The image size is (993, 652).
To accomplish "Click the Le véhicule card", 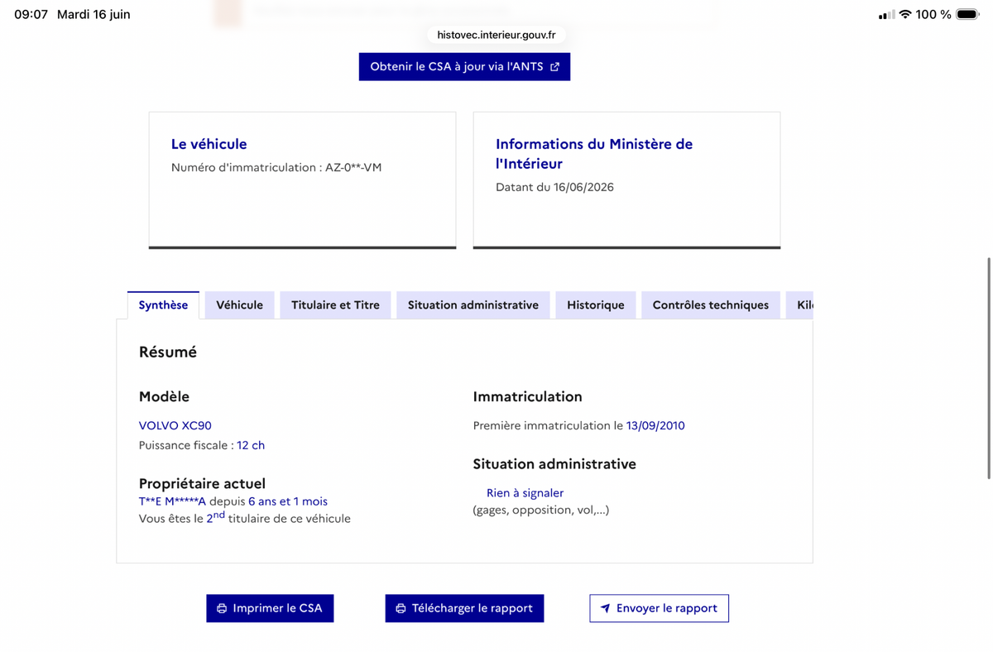I will point(302,180).
